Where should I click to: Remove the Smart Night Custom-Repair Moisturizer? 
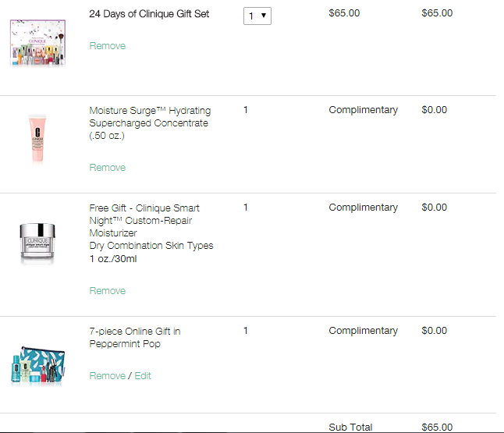108,291
